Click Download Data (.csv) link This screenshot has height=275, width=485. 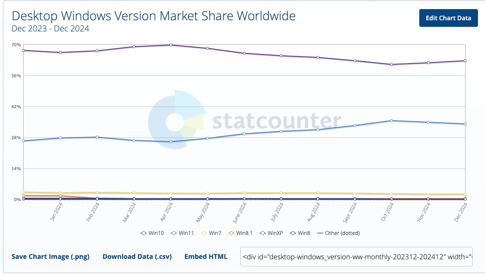[x=137, y=256]
